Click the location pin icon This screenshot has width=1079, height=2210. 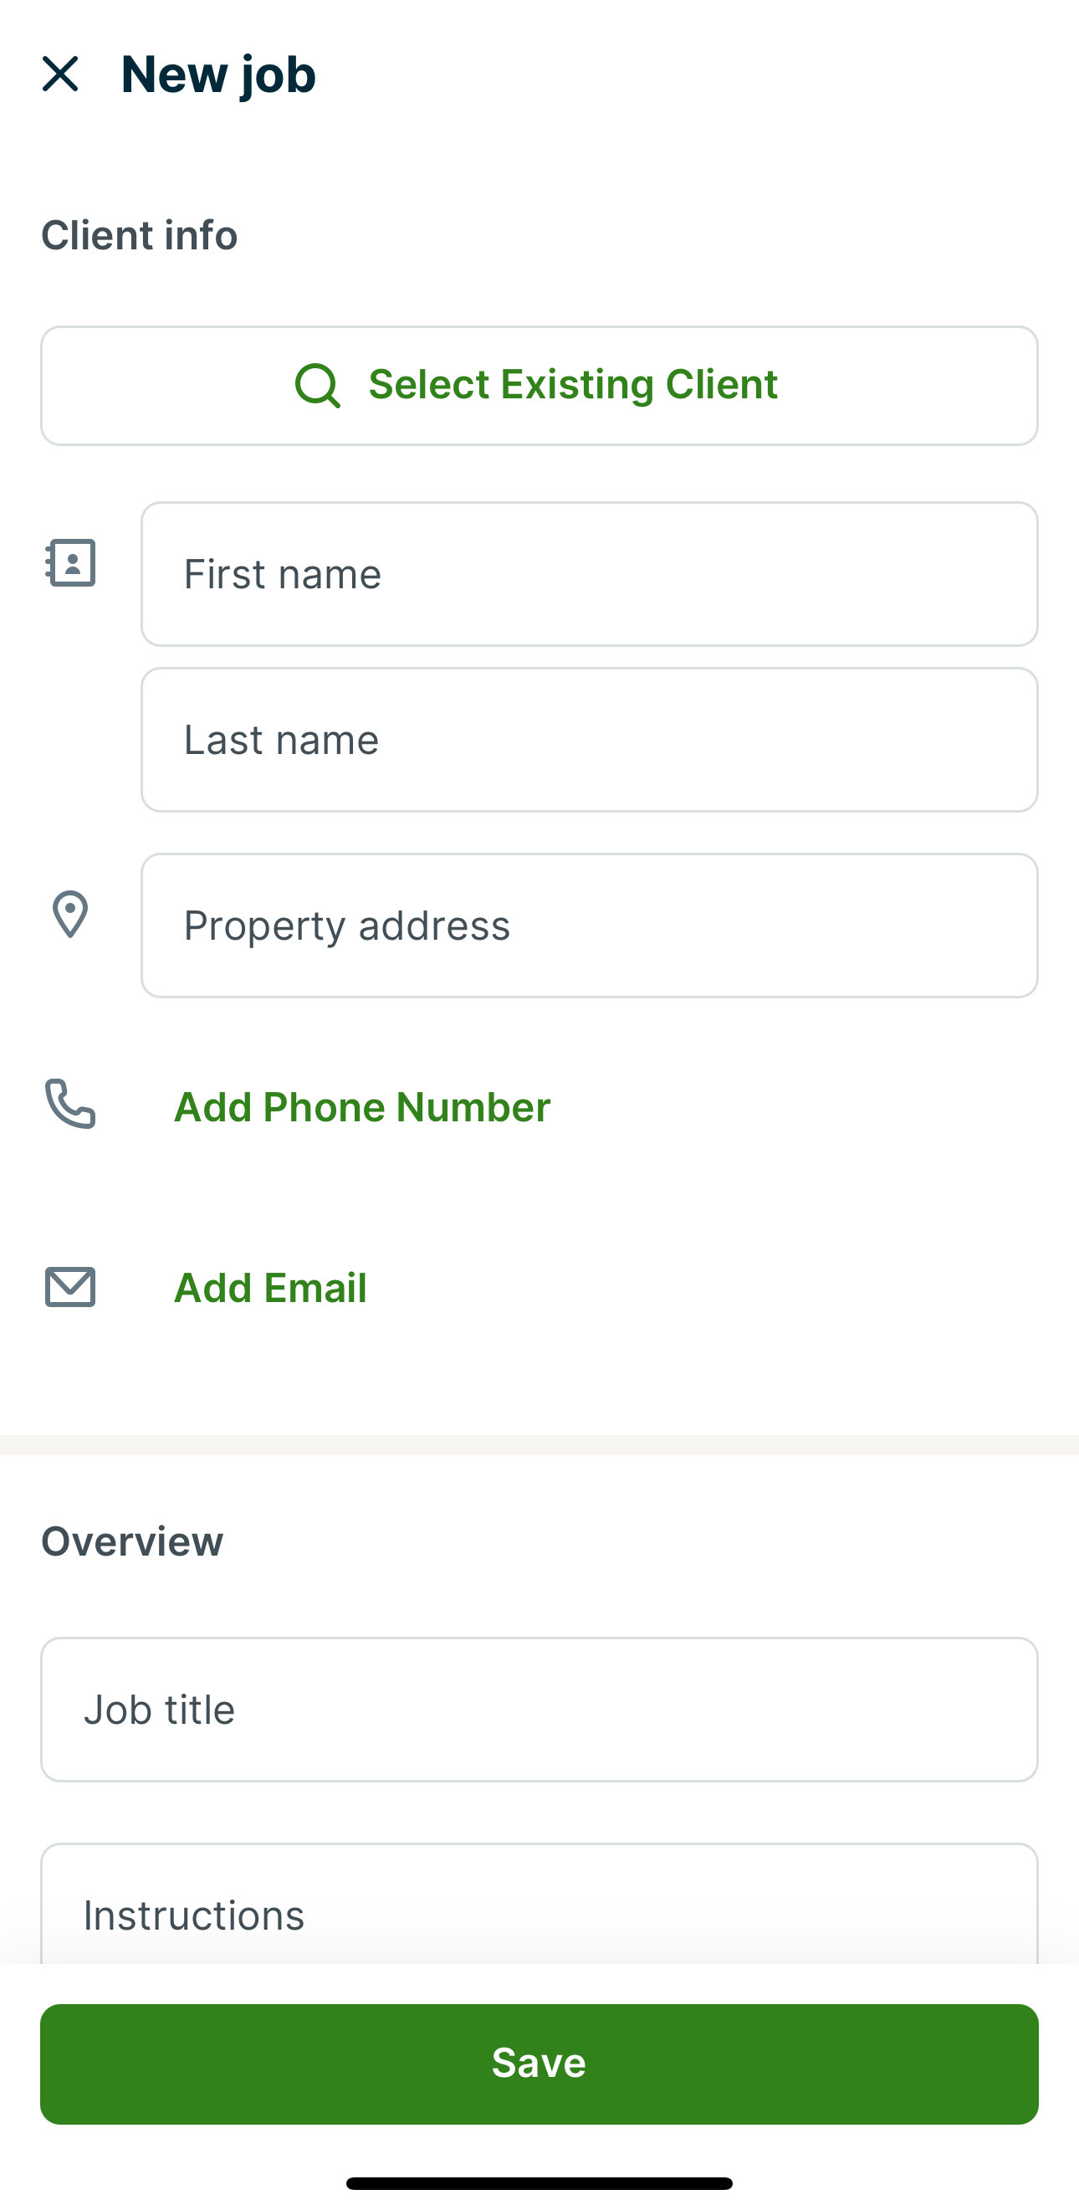[70, 914]
